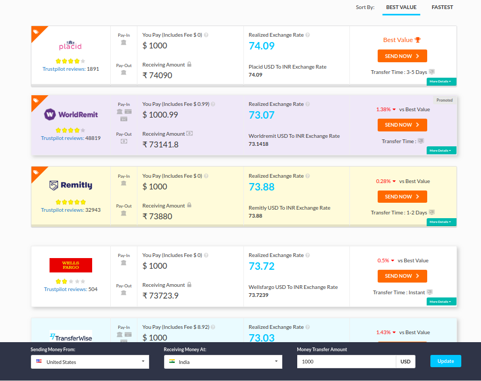481x381 pixels.
Task: Click help icon beside Placid Realized Exchange Rate
Action: pyautogui.click(x=307, y=35)
